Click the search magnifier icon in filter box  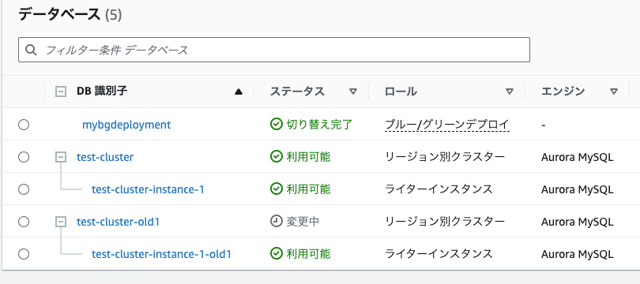point(31,50)
